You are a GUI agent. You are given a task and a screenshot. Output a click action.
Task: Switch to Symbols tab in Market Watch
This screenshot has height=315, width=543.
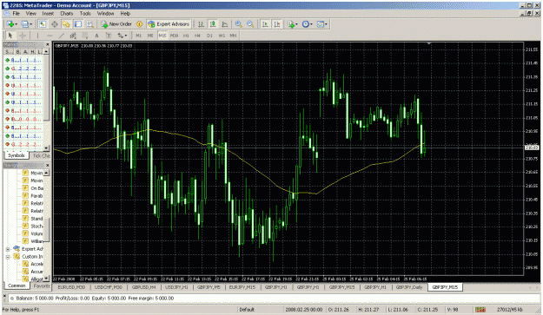(x=17, y=155)
